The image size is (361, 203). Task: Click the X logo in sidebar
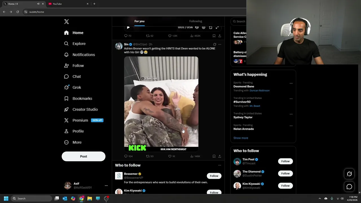pos(66,22)
